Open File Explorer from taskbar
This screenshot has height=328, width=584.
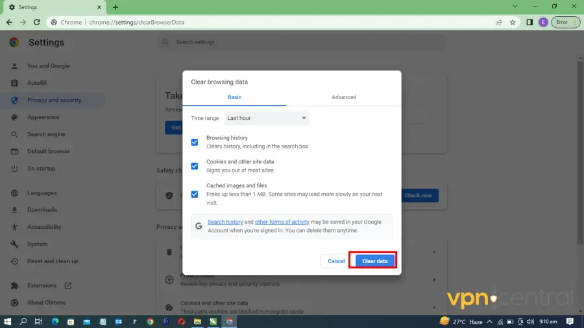coord(197,322)
